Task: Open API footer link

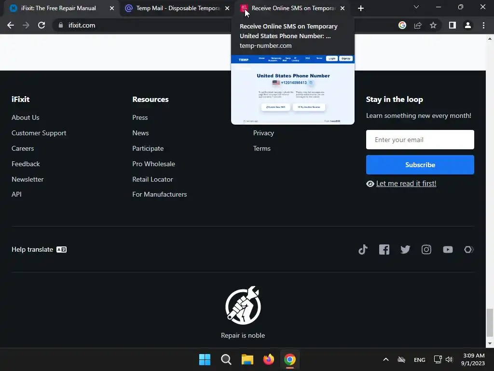Action: click(16, 194)
